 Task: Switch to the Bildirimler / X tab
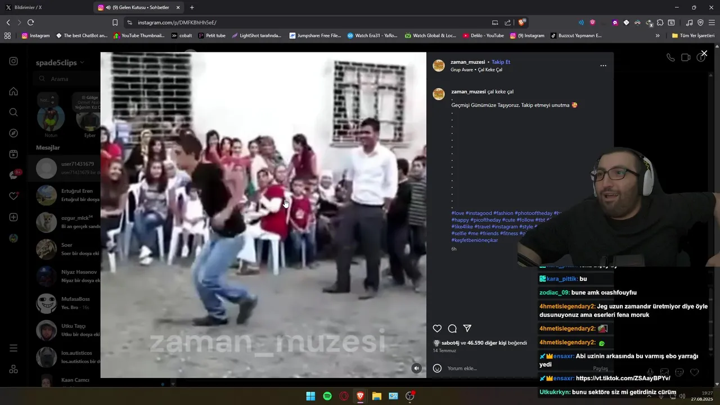click(45, 7)
